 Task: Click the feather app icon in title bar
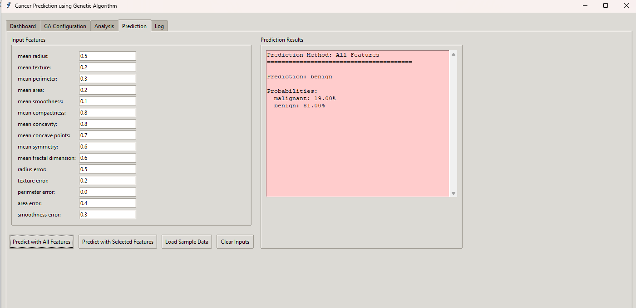(x=8, y=6)
